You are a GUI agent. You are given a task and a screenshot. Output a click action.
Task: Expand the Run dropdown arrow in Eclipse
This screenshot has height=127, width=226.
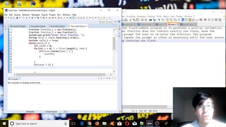(35, 18)
